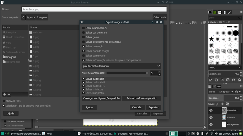Select the black star brush

211,39
